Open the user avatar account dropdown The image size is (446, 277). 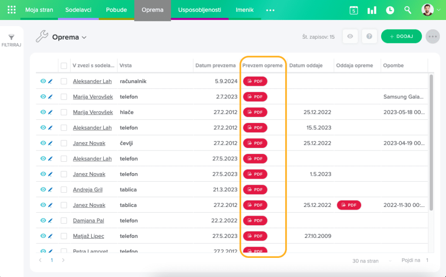click(431, 10)
